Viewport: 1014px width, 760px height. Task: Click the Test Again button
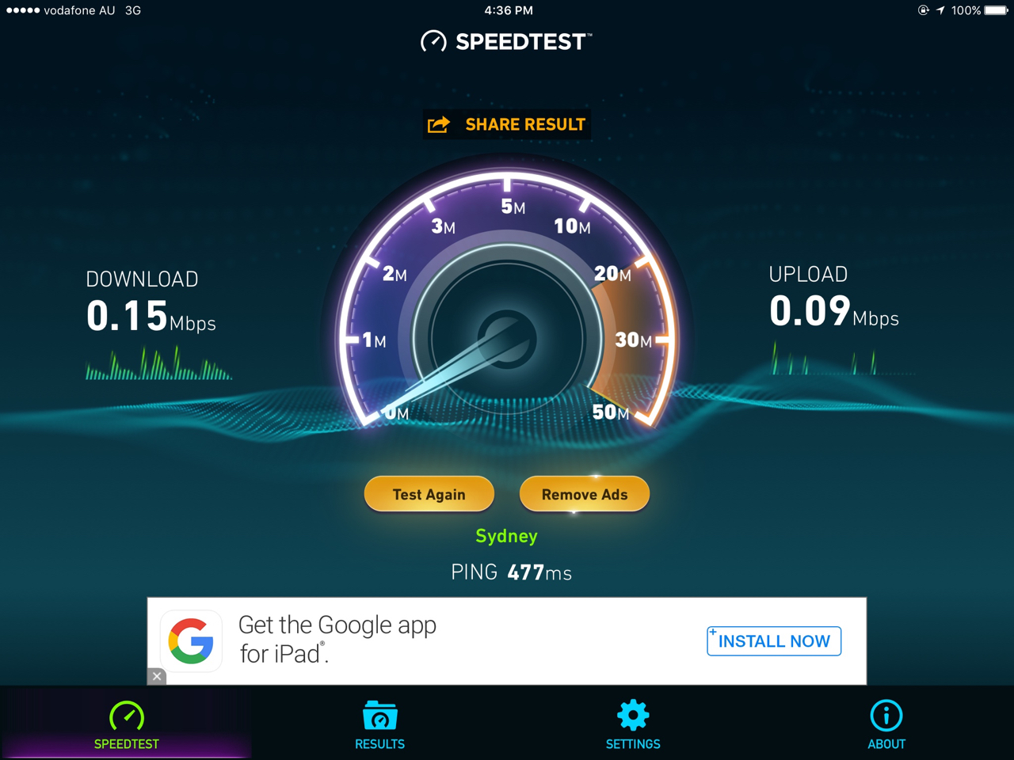tap(429, 494)
